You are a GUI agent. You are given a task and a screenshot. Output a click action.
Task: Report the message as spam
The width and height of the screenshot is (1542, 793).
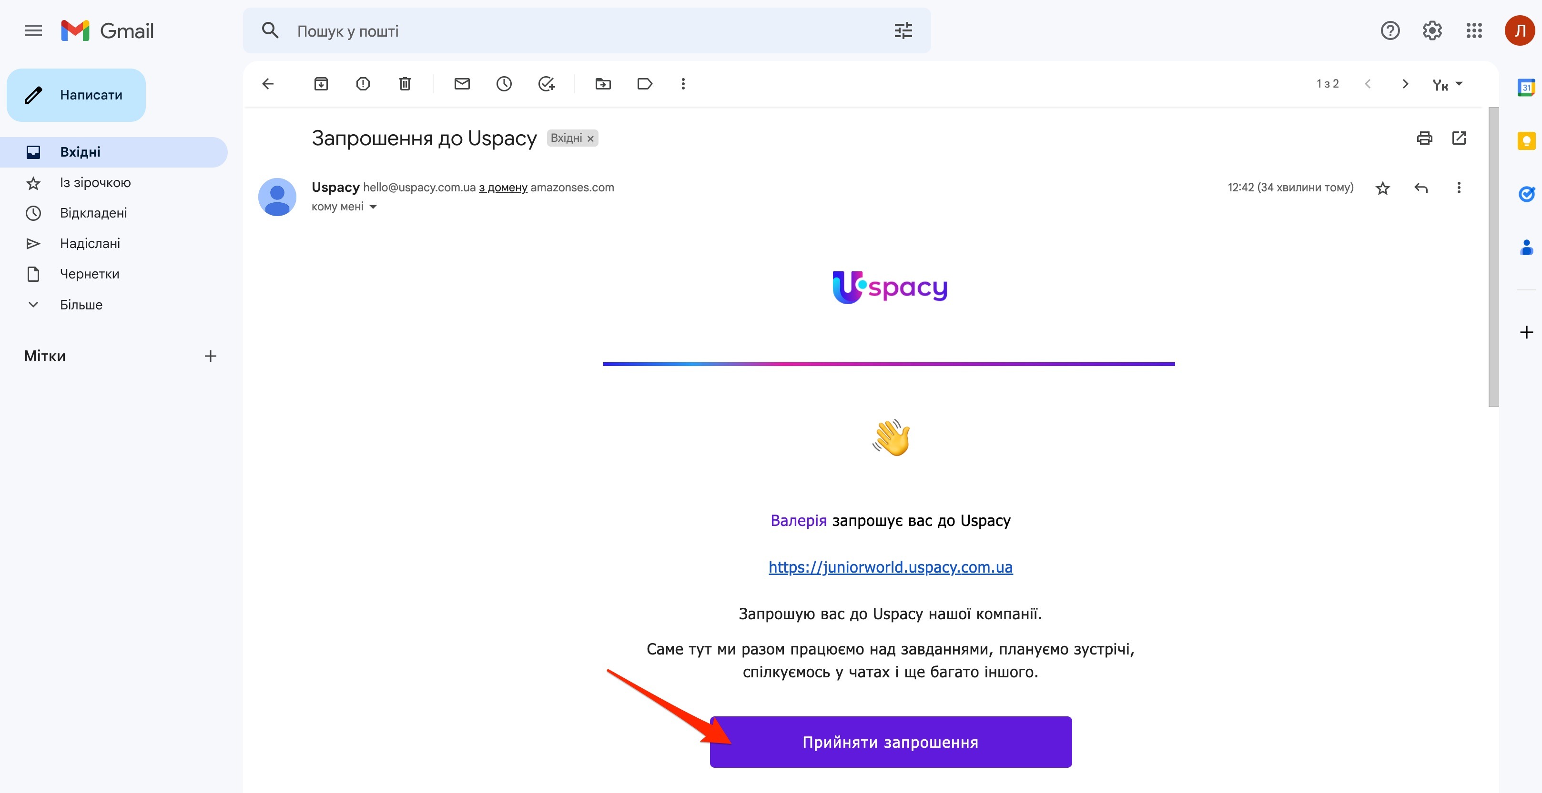(x=363, y=84)
